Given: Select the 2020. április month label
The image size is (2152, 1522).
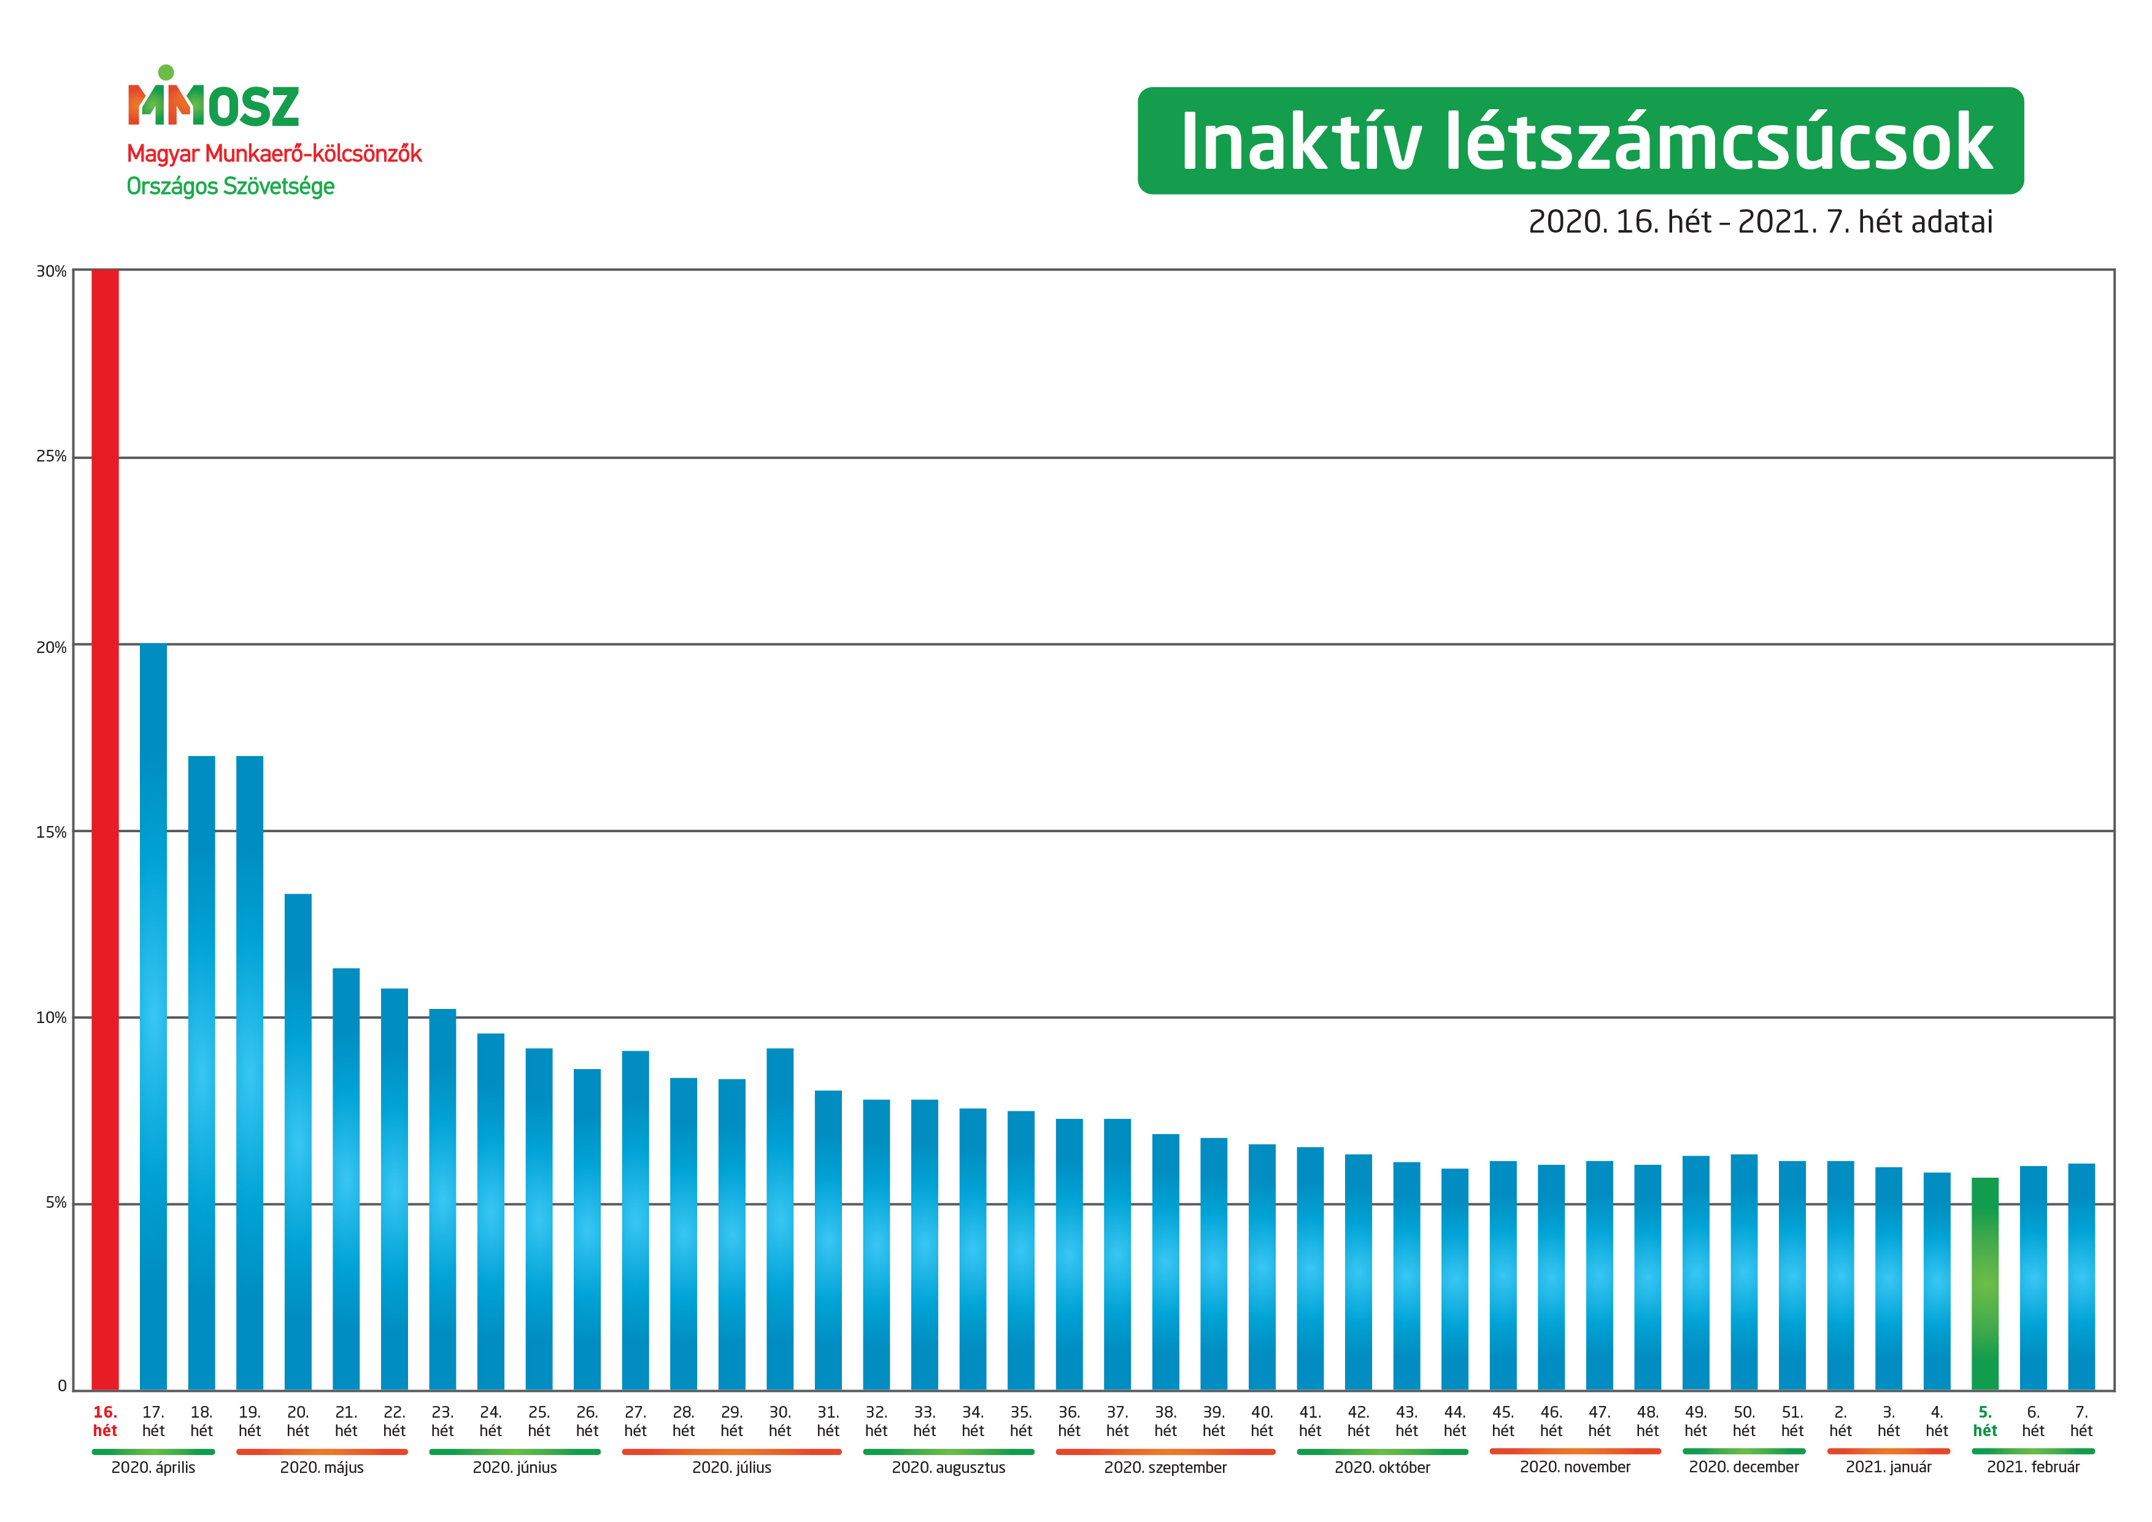Looking at the screenshot, I should click(153, 1467).
